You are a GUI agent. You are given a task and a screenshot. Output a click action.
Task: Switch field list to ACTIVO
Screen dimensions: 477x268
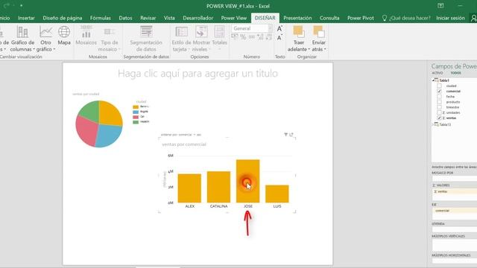(x=437, y=73)
